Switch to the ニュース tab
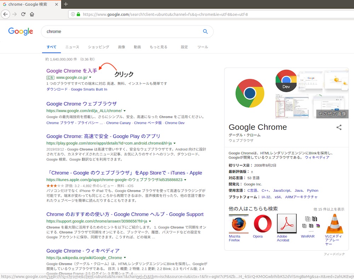 [x=72, y=47]
